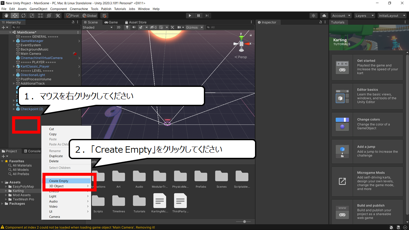This screenshot has width=409, height=230.
Task: Start Play mode with Play button
Action: tap(190, 15)
